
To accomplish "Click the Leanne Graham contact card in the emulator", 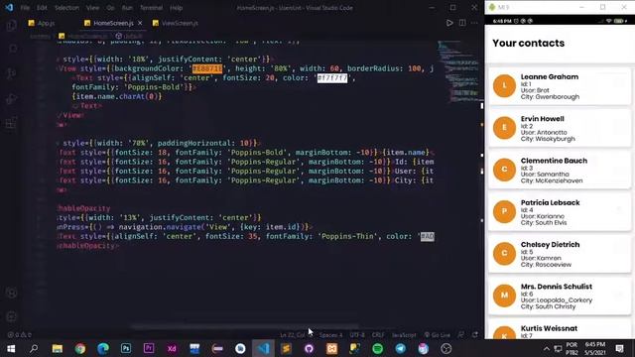I will click(560, 86).
